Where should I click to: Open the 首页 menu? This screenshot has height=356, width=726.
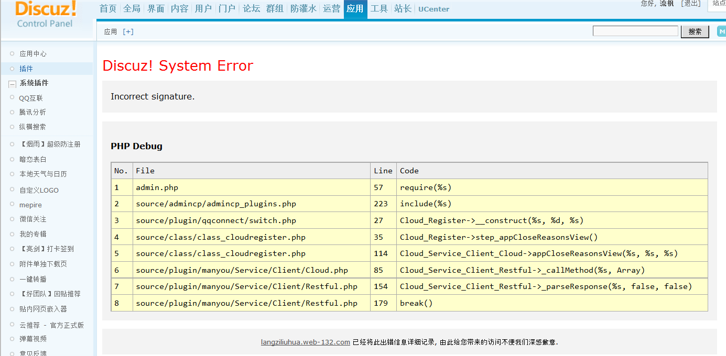click(108, 8)
